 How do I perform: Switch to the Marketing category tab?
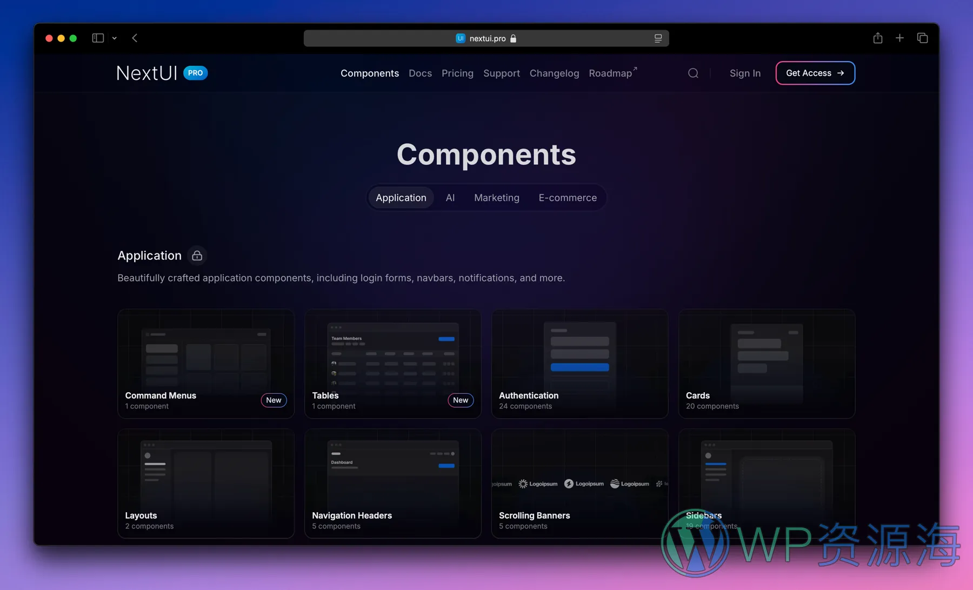(497, 198)
